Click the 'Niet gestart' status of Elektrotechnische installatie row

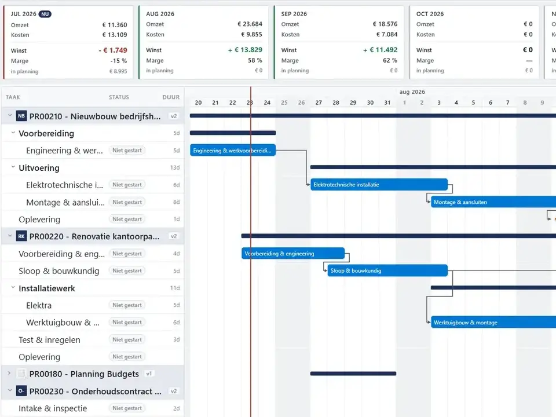click(127, 185)
